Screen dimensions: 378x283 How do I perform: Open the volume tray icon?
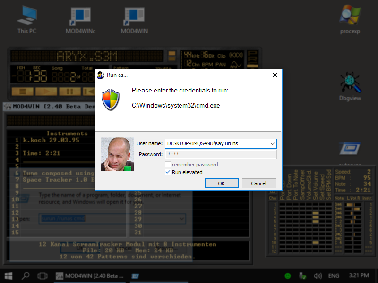(x=318, y=276)
